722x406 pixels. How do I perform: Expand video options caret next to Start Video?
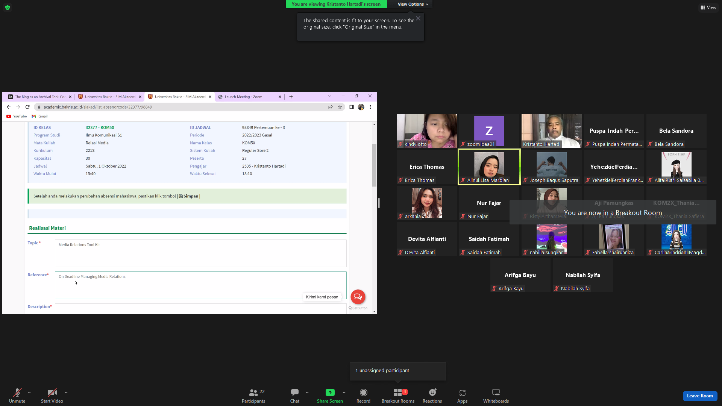[x=66, y=392]
